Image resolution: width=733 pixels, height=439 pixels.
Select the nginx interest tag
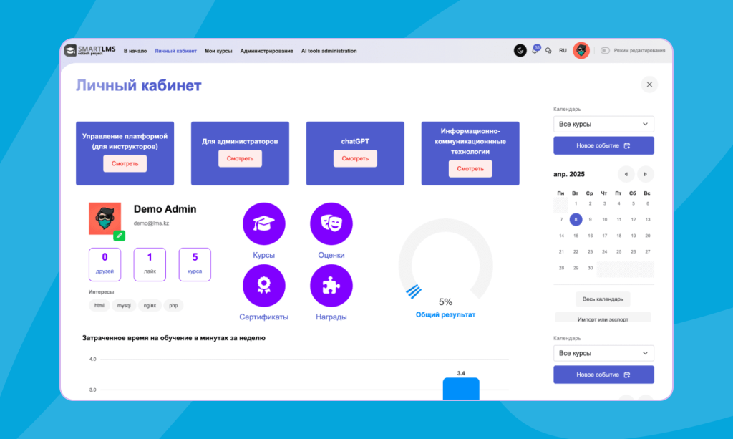150,305
